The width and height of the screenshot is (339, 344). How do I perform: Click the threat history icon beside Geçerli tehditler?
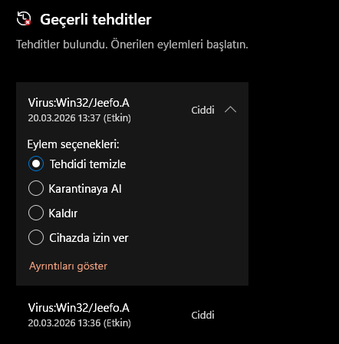tap(24, 18)
